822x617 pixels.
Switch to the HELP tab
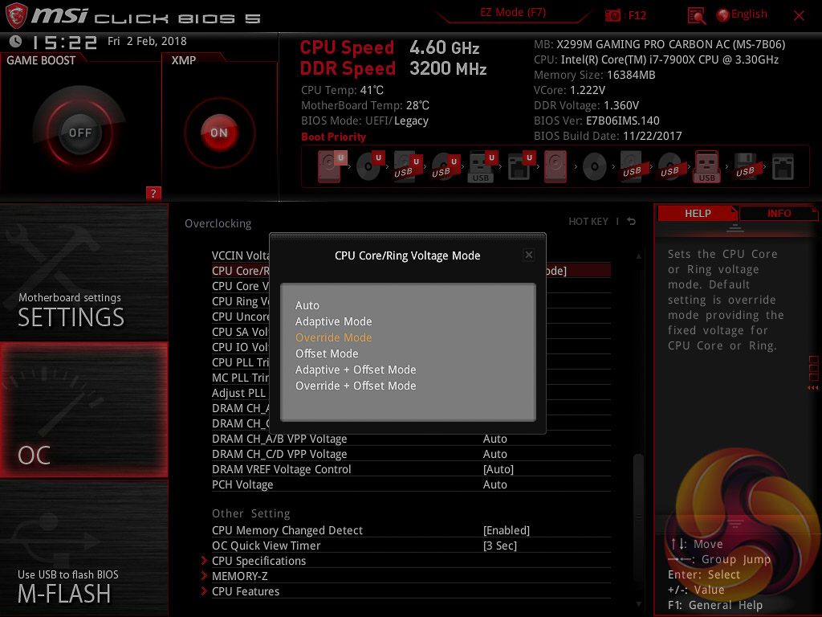pos(698,214)
